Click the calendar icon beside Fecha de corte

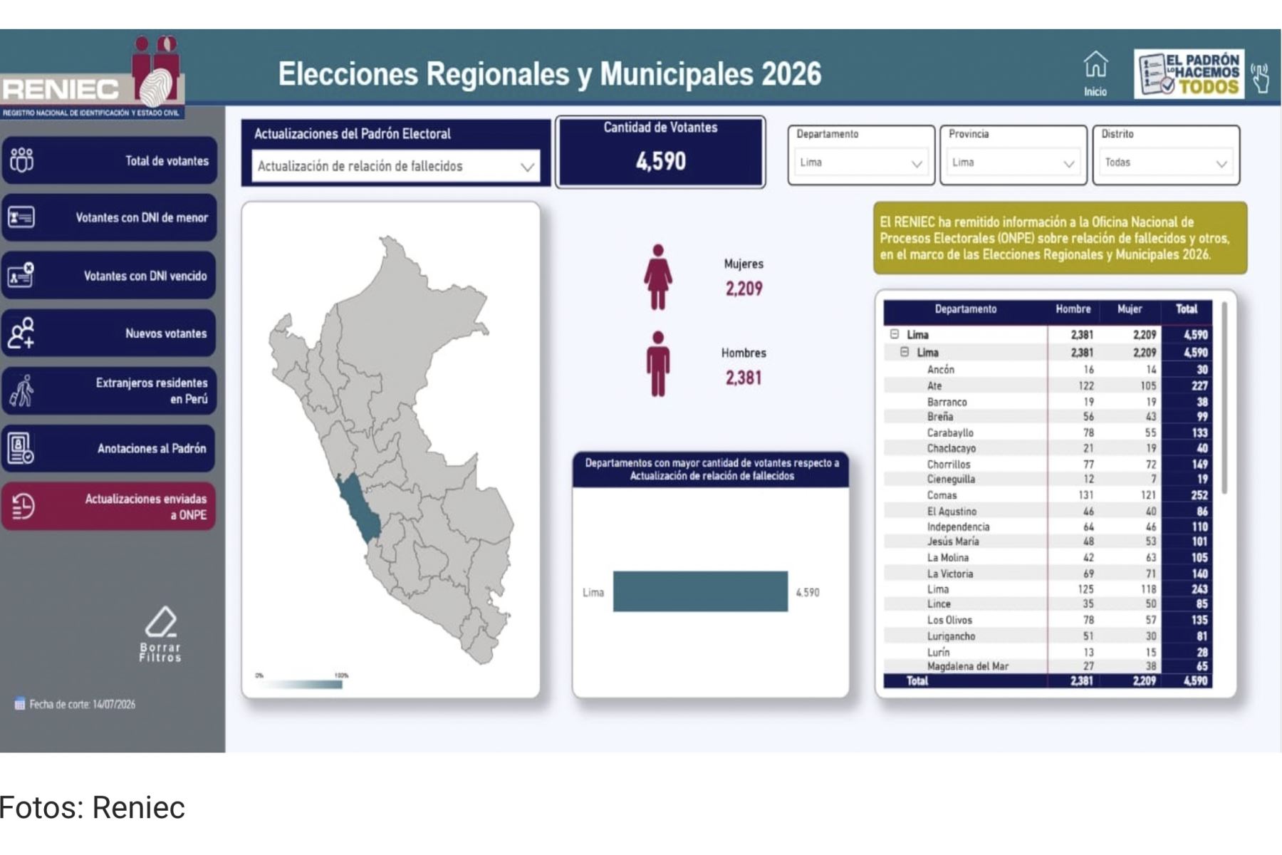[x=20, y=704]
